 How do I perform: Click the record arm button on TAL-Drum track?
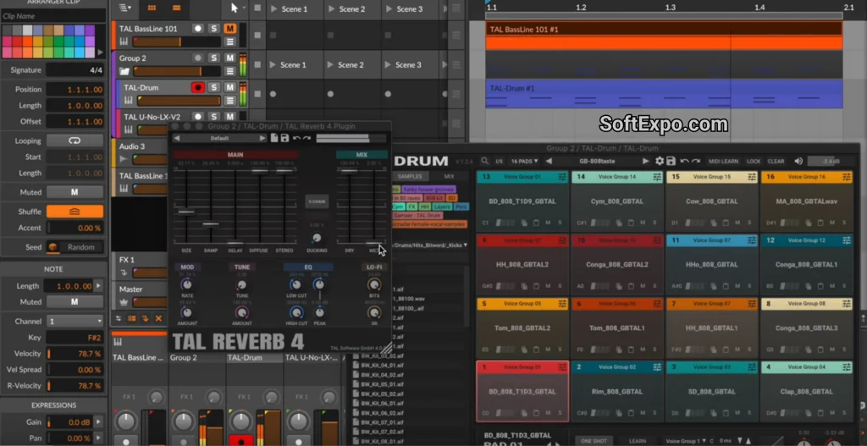click(x=198, y=87)
